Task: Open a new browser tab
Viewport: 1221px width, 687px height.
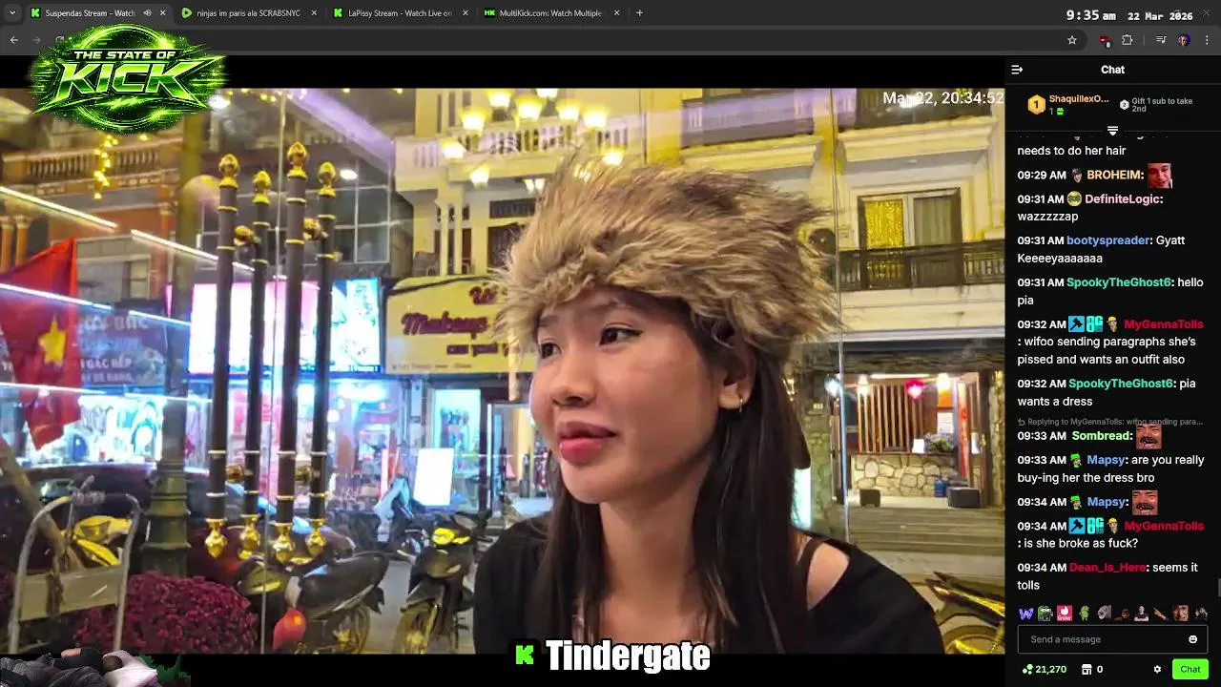Action: coord(639,13)
